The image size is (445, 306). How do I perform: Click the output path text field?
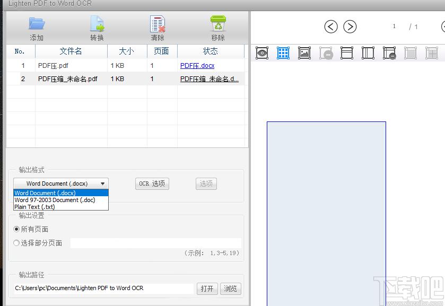(103, 288)
